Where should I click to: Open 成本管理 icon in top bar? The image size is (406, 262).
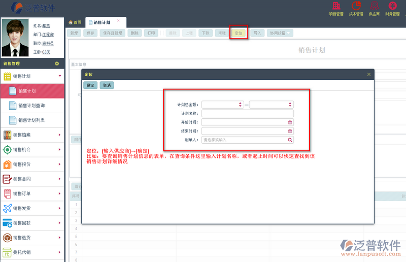coord(356,8)
